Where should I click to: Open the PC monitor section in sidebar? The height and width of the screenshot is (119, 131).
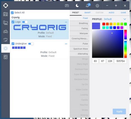coord(6,23)
